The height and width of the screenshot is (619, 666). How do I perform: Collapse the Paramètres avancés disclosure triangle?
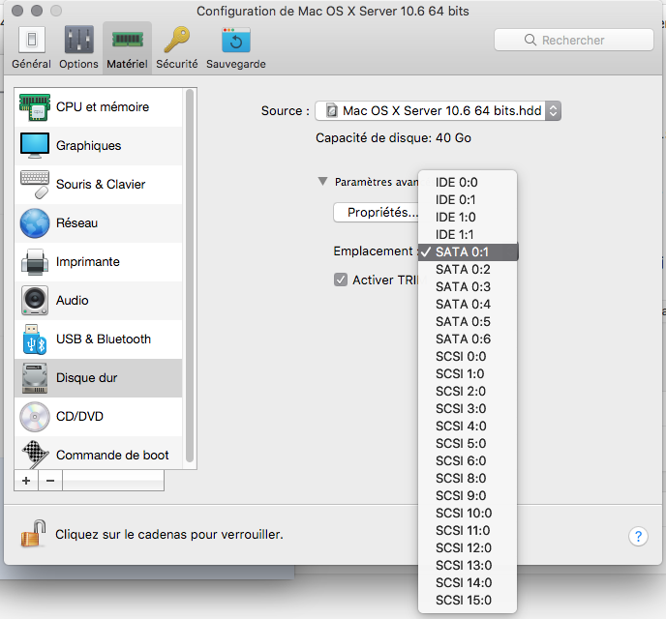coord(322,181)
